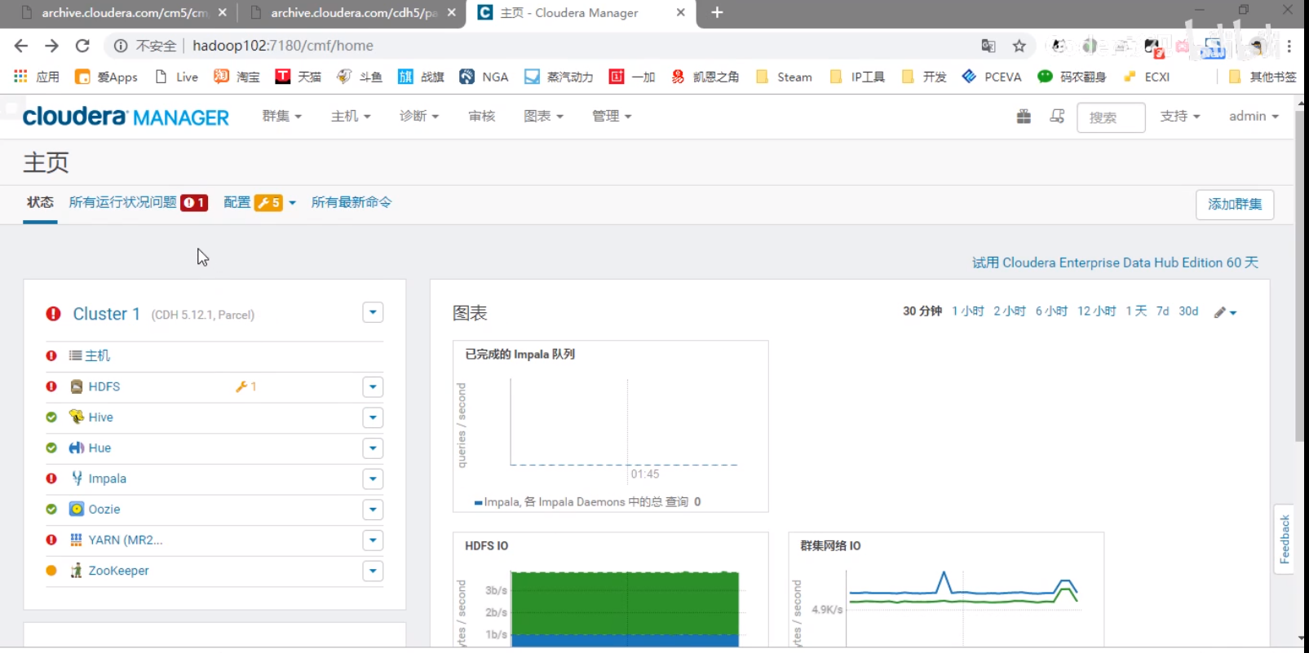Image resolution: width=1309 pixels, height=653 pixels.
Task: Open YARN actions dropdown
Action: 373,540
